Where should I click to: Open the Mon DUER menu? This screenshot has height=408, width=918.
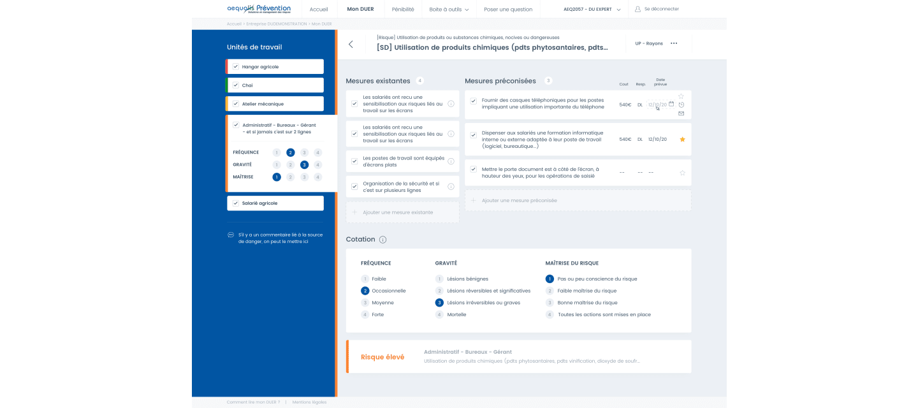coord(360,10)
